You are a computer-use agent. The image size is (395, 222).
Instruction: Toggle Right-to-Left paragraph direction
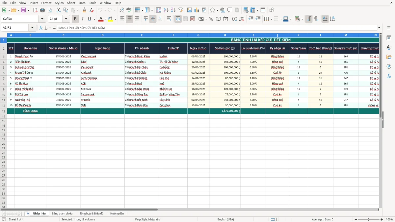[x=316, y=19]
